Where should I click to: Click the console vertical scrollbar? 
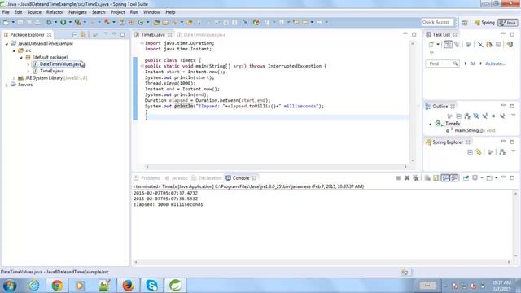click(x=515, y=225)
